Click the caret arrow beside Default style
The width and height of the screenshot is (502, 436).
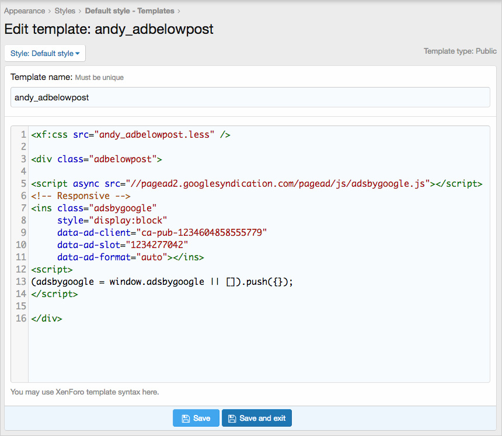tap(78, 54)
